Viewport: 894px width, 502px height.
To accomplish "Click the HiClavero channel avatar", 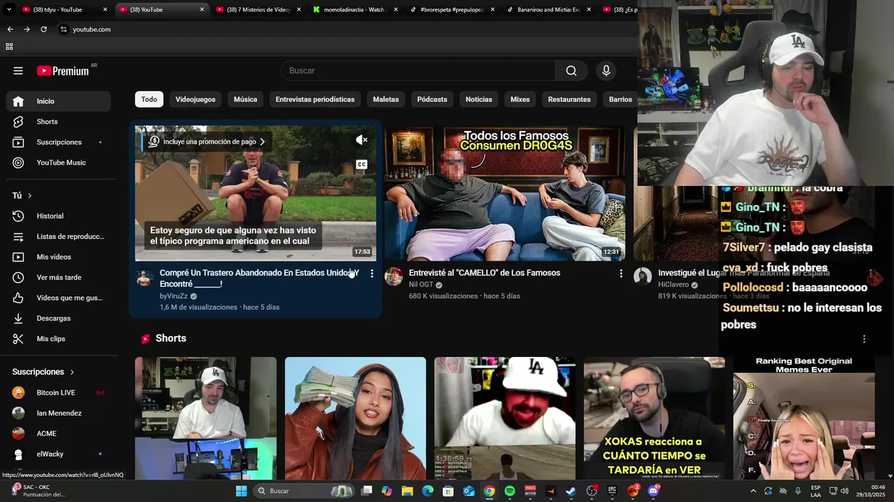I will [x=643, y=277].
